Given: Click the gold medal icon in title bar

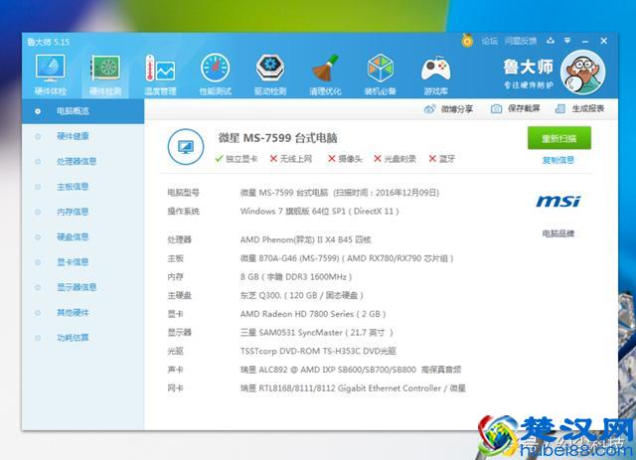Looking at the screenshot, I should tap(467, 41).
